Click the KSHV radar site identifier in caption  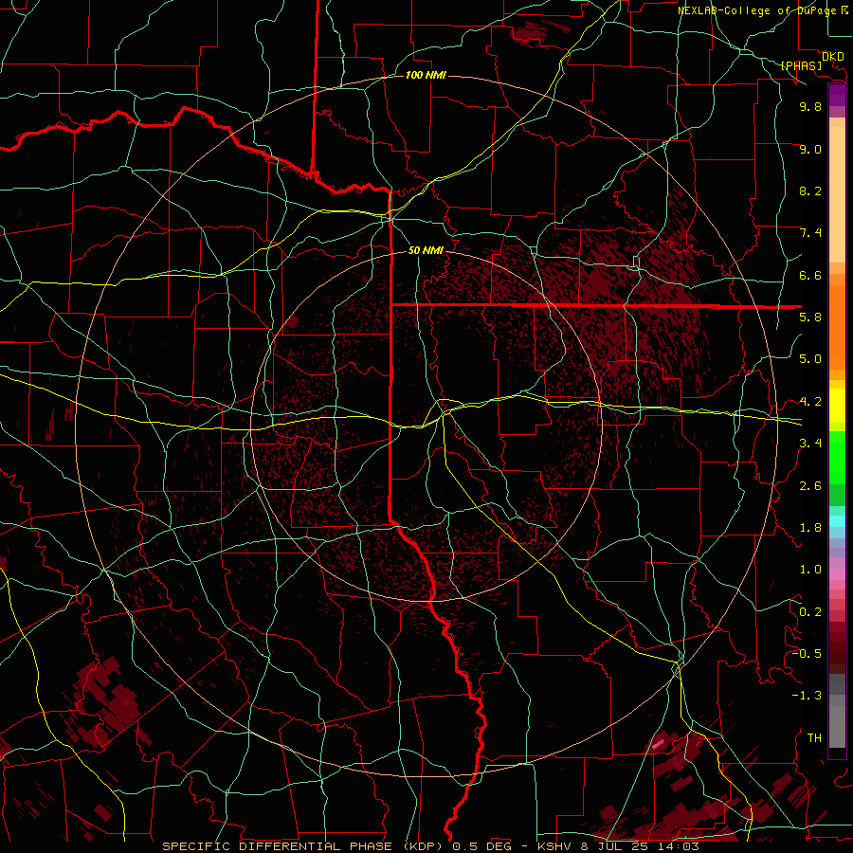pos(554,846)
